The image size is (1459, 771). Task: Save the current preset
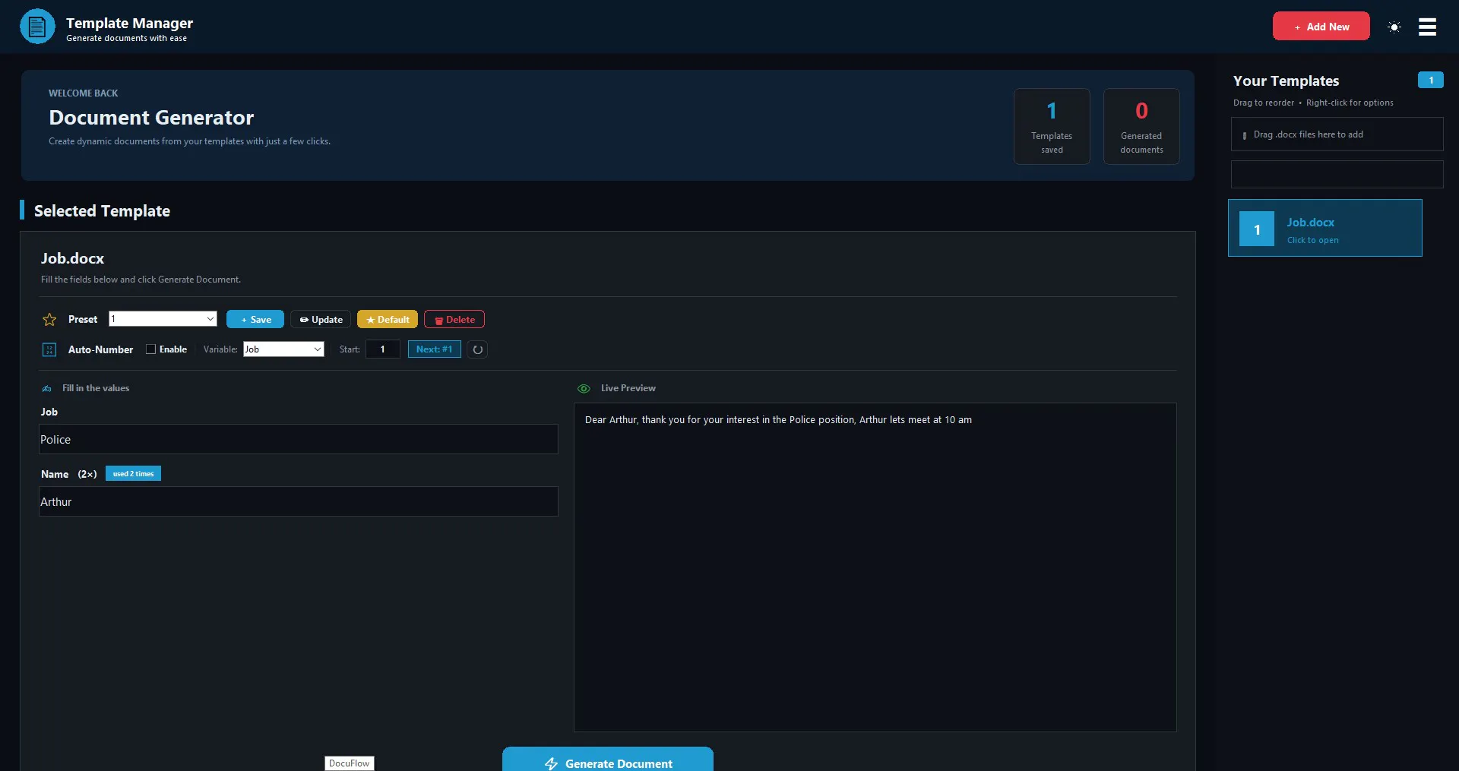coord(255,319)
